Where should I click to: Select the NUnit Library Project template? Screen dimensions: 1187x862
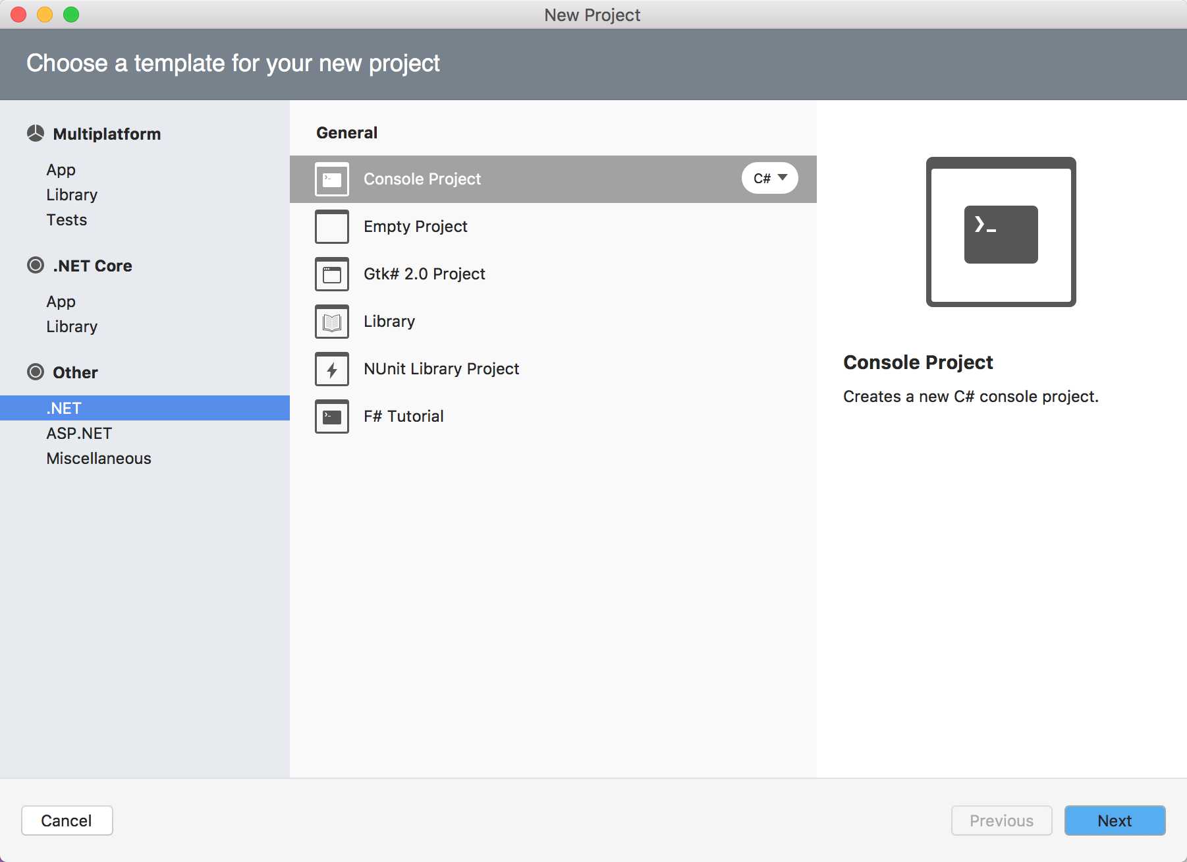(x=553, y=369)
